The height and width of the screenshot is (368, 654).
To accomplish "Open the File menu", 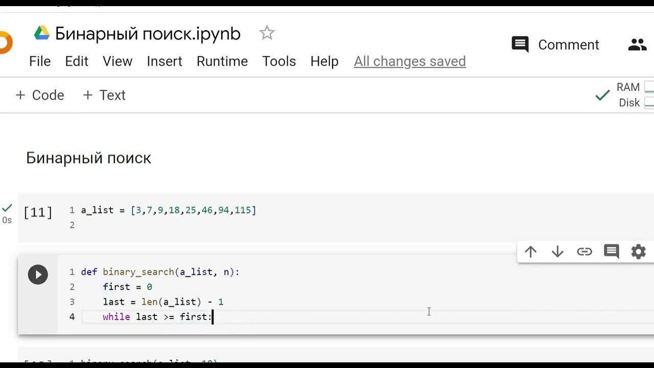I will pyautogui.click(x=40, y=61).
